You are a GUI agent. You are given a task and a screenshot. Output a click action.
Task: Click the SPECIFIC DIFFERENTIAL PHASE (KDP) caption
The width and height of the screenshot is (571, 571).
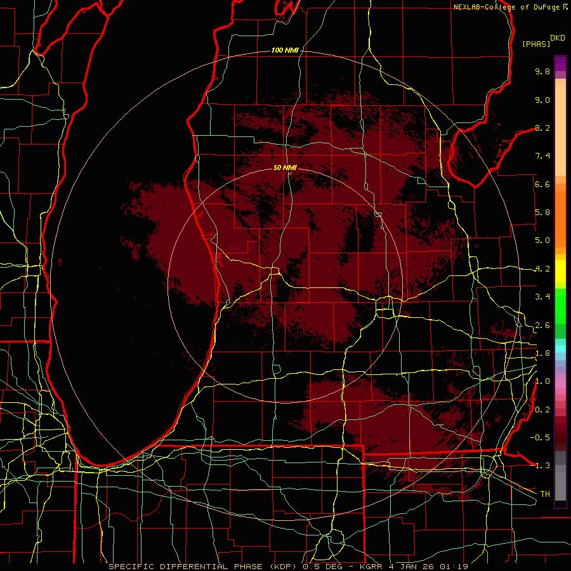204,567
